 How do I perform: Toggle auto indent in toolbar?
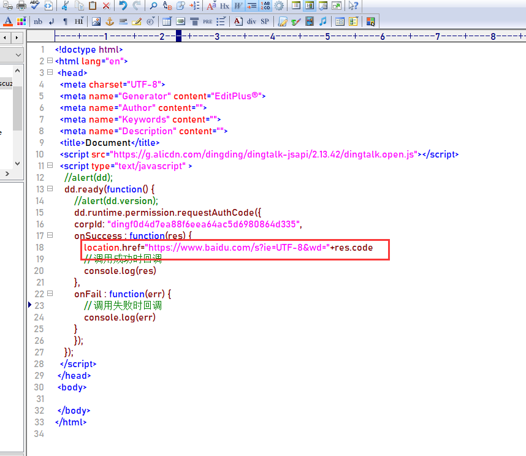(x=251, y=6)
